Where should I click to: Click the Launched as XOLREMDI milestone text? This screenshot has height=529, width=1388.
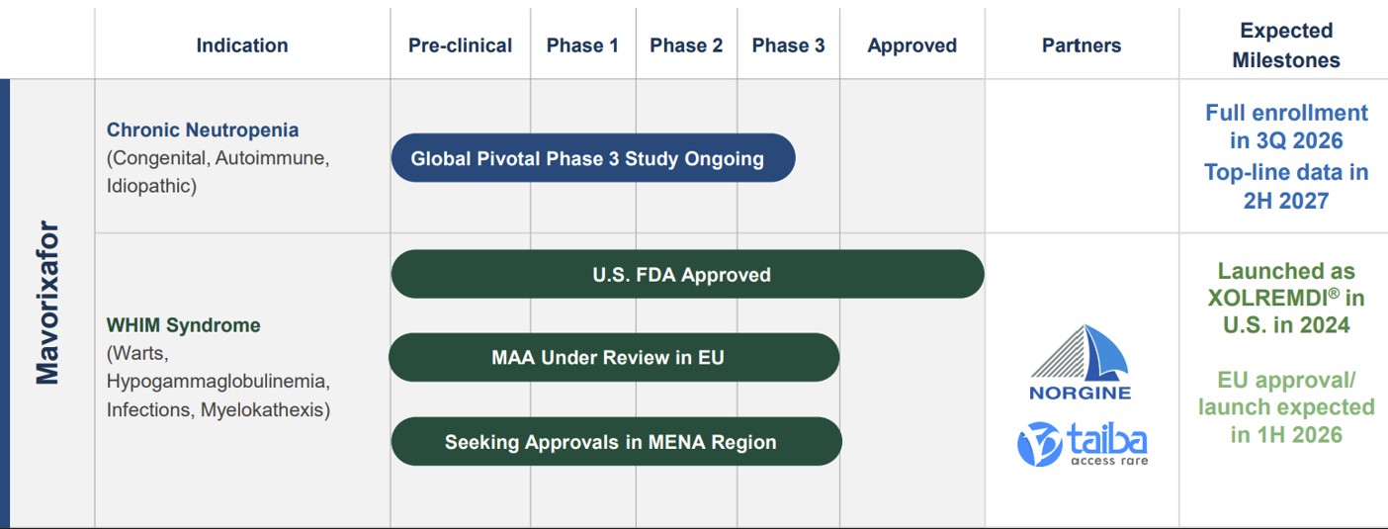pos(1285,298)
